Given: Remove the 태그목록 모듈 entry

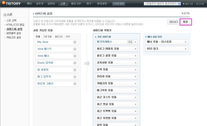Looking at the screenshot, I should pyautogui.click(x=136, y=91).
